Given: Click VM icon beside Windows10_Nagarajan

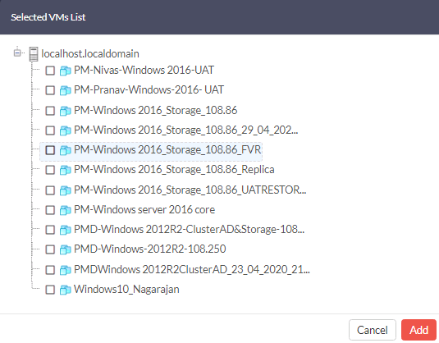Looking at the screenshot, I should pos(65,290).
